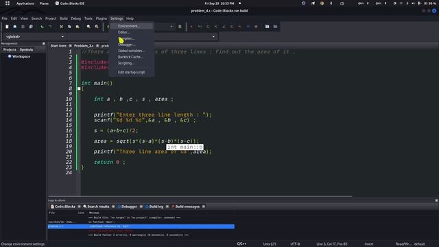Click the Next line debug icon
The width and height of the screenshot is (439, 247).
pos(208,27)
